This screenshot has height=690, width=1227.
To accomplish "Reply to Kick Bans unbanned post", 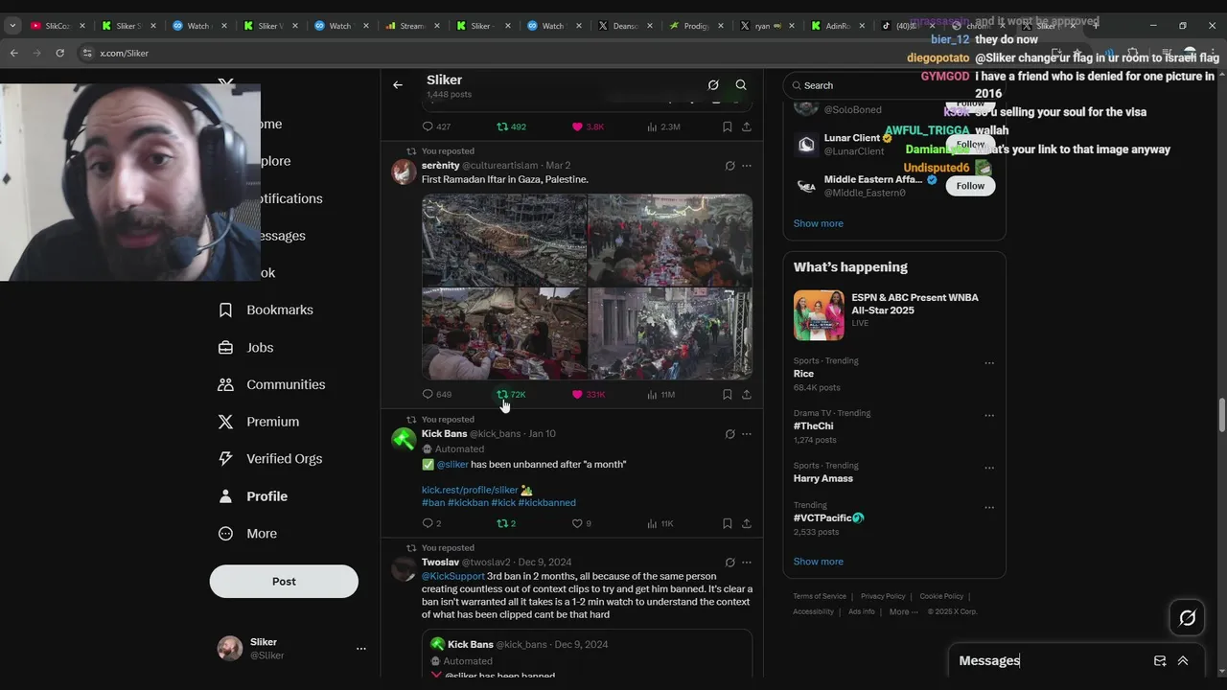I will tap(431, 523).
